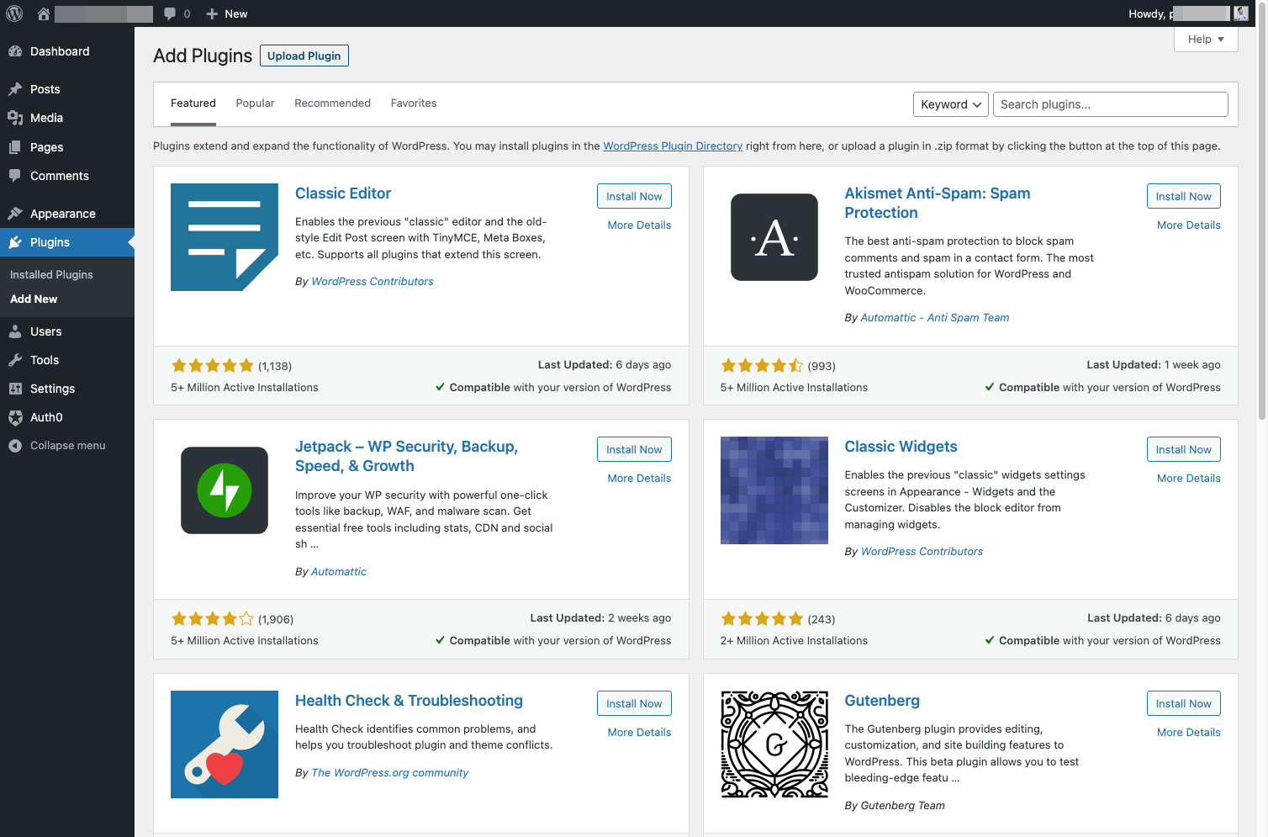This screenshot has width=1268, height=837.
Task: Click the Upload Plugin button
Action: click(304, 56)
